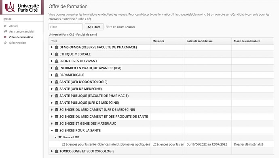Open Assistance candidat menu item

tap(22, 31)
